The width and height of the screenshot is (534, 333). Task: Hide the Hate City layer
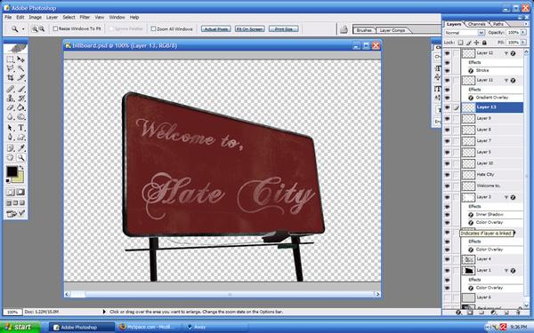click(447, 175)
